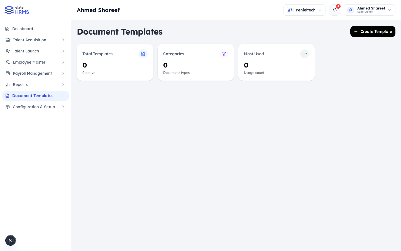Open the Ahmed Shareef profile dropdown
Image resolution: width=401 pixels, height=251 pixels.
[x=370, y=10]
